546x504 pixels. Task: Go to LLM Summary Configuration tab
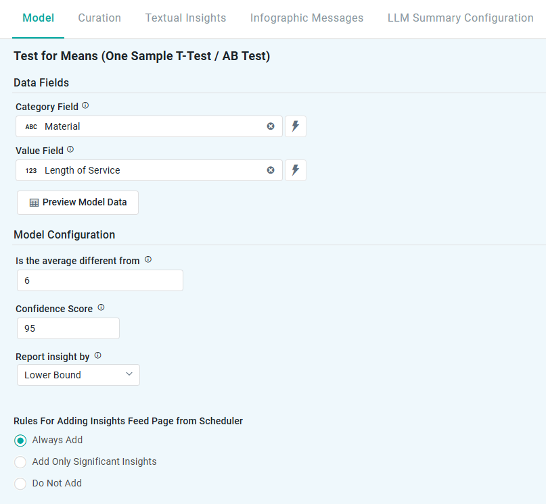460,18
